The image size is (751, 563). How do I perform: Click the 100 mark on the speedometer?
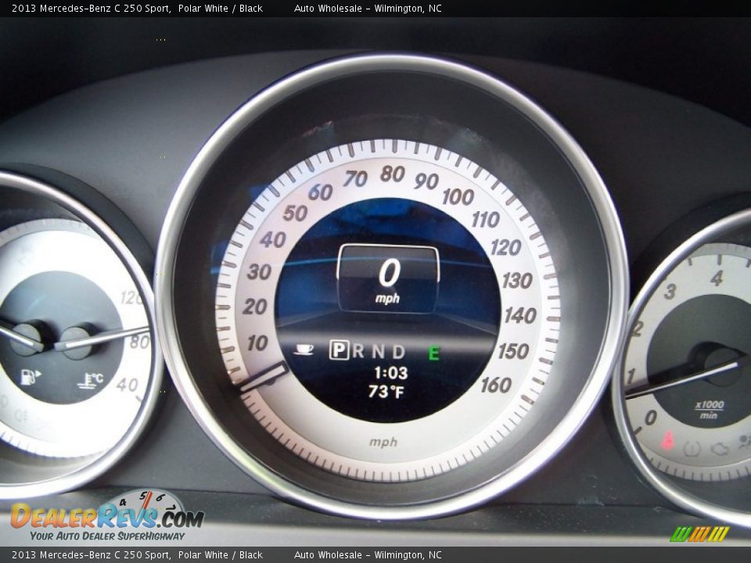[x=458, y=197]
